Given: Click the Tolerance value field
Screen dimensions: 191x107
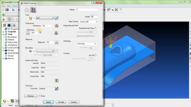Looking at the screenshot, I should point(47,26).
